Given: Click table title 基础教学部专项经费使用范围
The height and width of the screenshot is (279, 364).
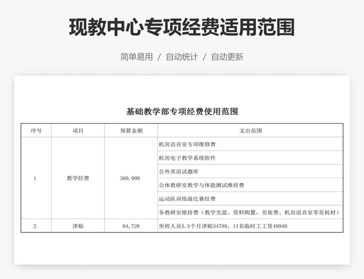Looking at the screenshot, I should click(x=182, y=112).
